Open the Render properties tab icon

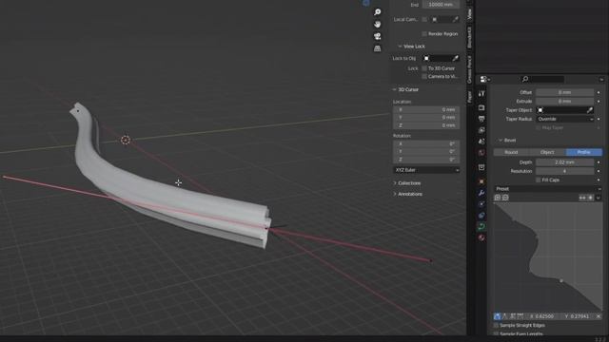pos(481,107)
